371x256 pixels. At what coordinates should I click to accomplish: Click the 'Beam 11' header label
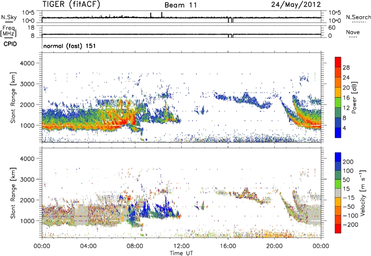pyautogui.click(x=180, y=5)
